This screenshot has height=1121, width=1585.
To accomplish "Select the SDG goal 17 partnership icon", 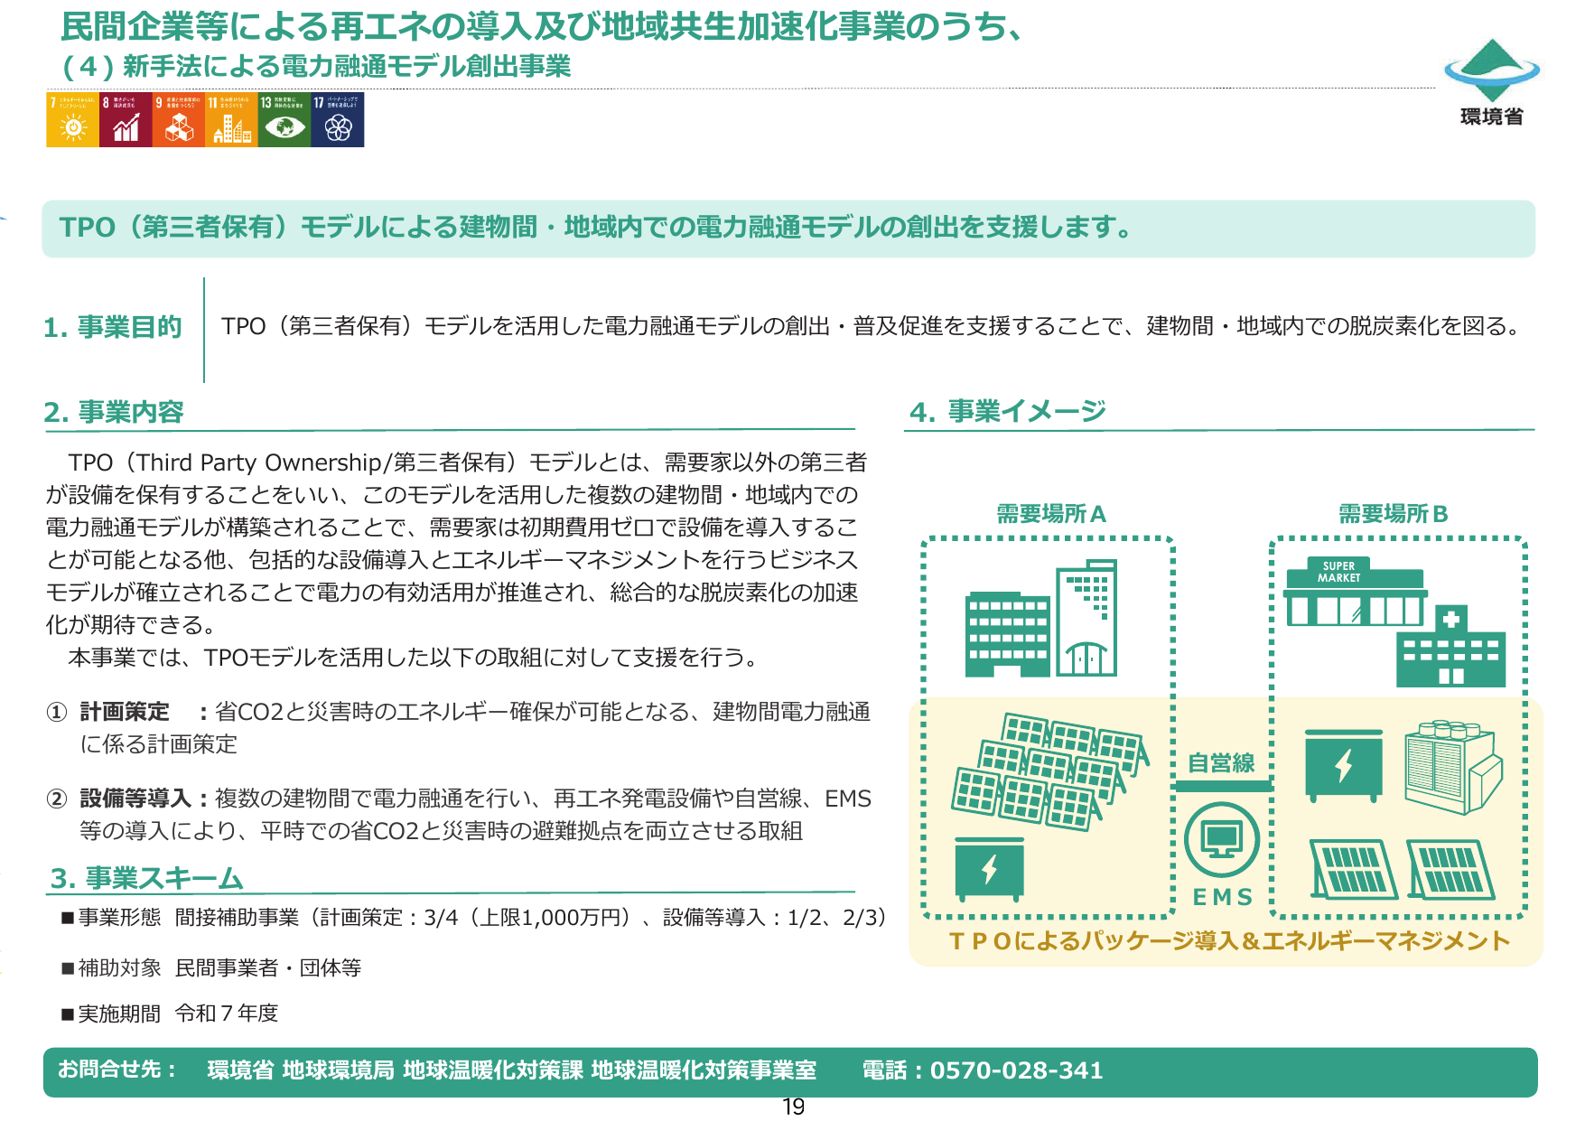I will tap(338, 119).
